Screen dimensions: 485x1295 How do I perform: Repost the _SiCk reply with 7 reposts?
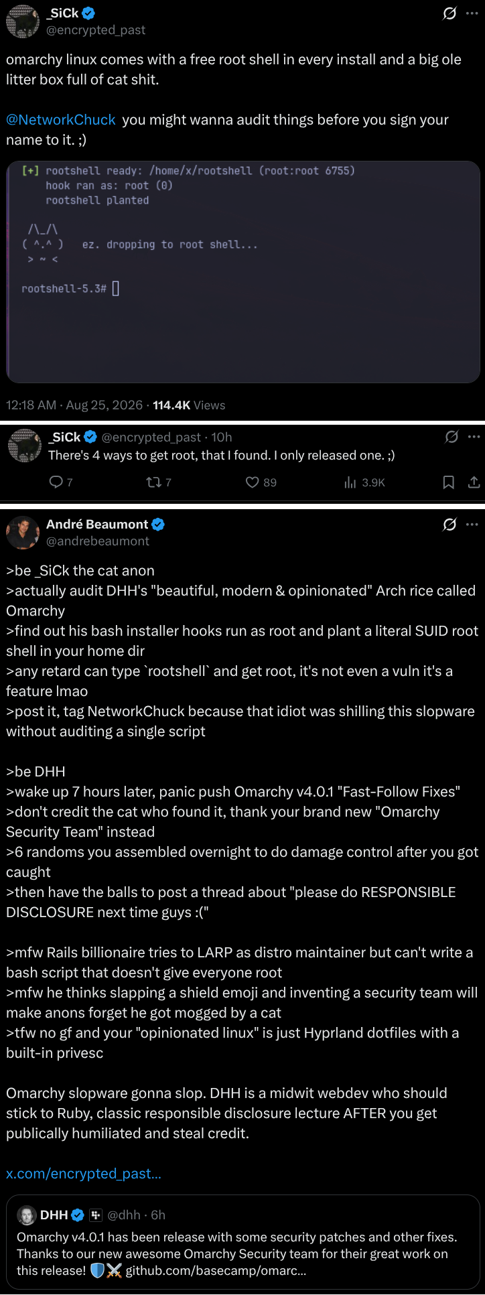153,482
